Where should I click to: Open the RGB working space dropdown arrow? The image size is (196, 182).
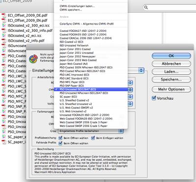130,82
